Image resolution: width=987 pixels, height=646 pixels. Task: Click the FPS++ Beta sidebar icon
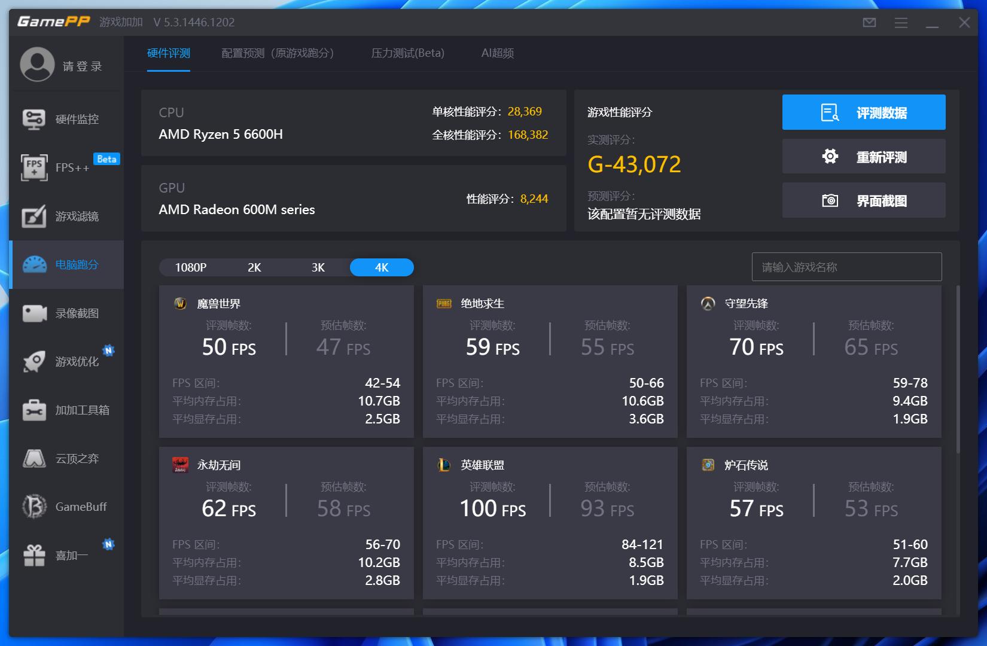34,167
